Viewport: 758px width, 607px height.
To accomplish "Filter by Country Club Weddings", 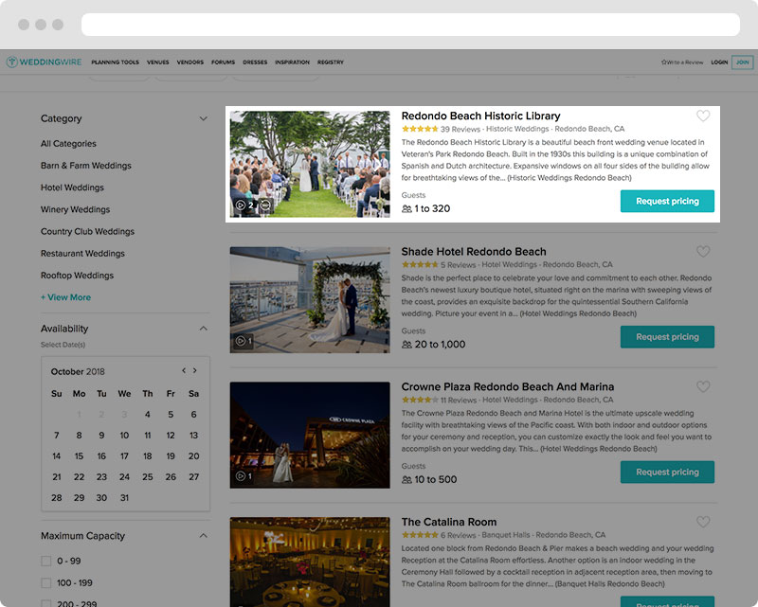I will pyautogui.click(x=87, y=231).
